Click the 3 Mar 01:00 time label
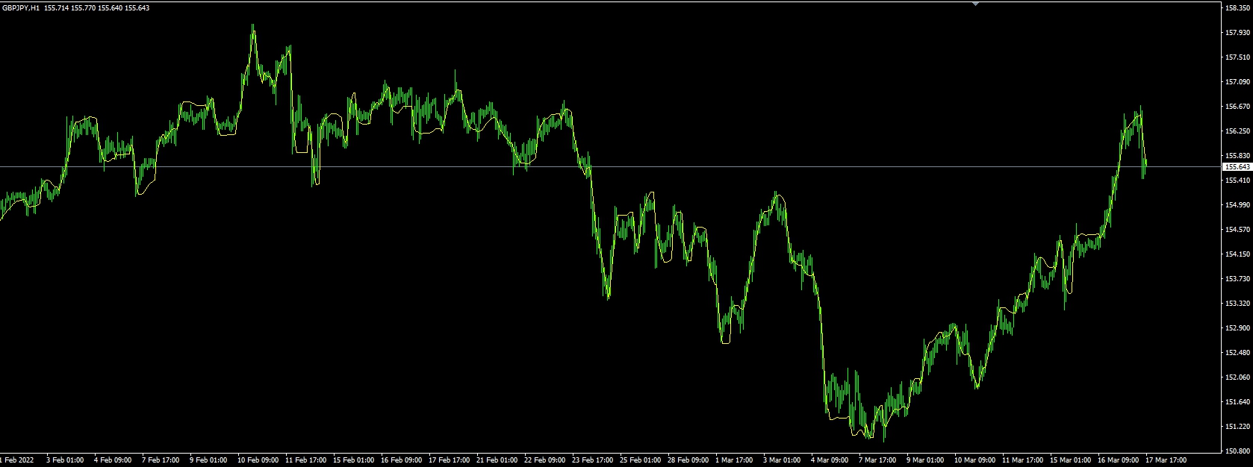Viewport: 1253px width, 467px height. (x=783, y=460)
